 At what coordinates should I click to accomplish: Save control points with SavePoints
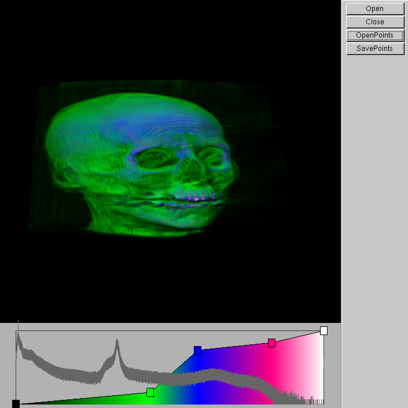(374, 49)
